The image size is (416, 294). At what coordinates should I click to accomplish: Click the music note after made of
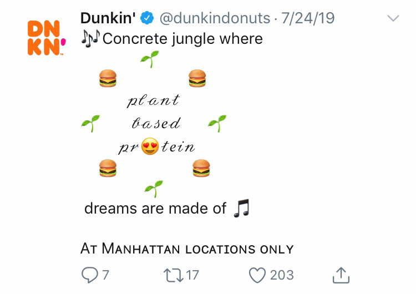click(x=241, y=208)
